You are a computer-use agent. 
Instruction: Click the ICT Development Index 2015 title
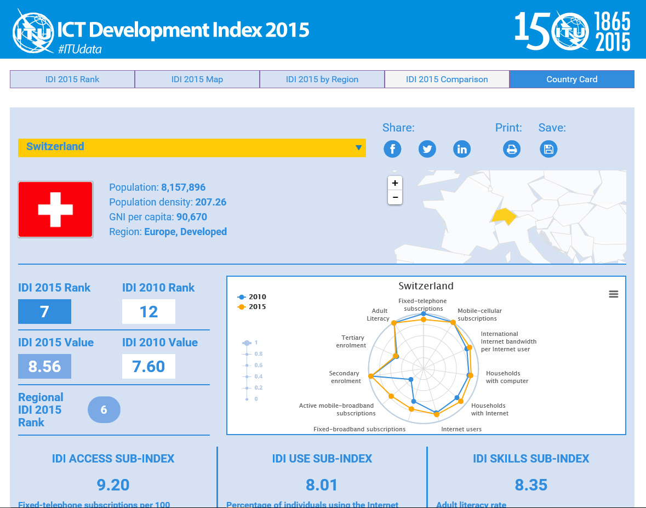coord(183,30)
